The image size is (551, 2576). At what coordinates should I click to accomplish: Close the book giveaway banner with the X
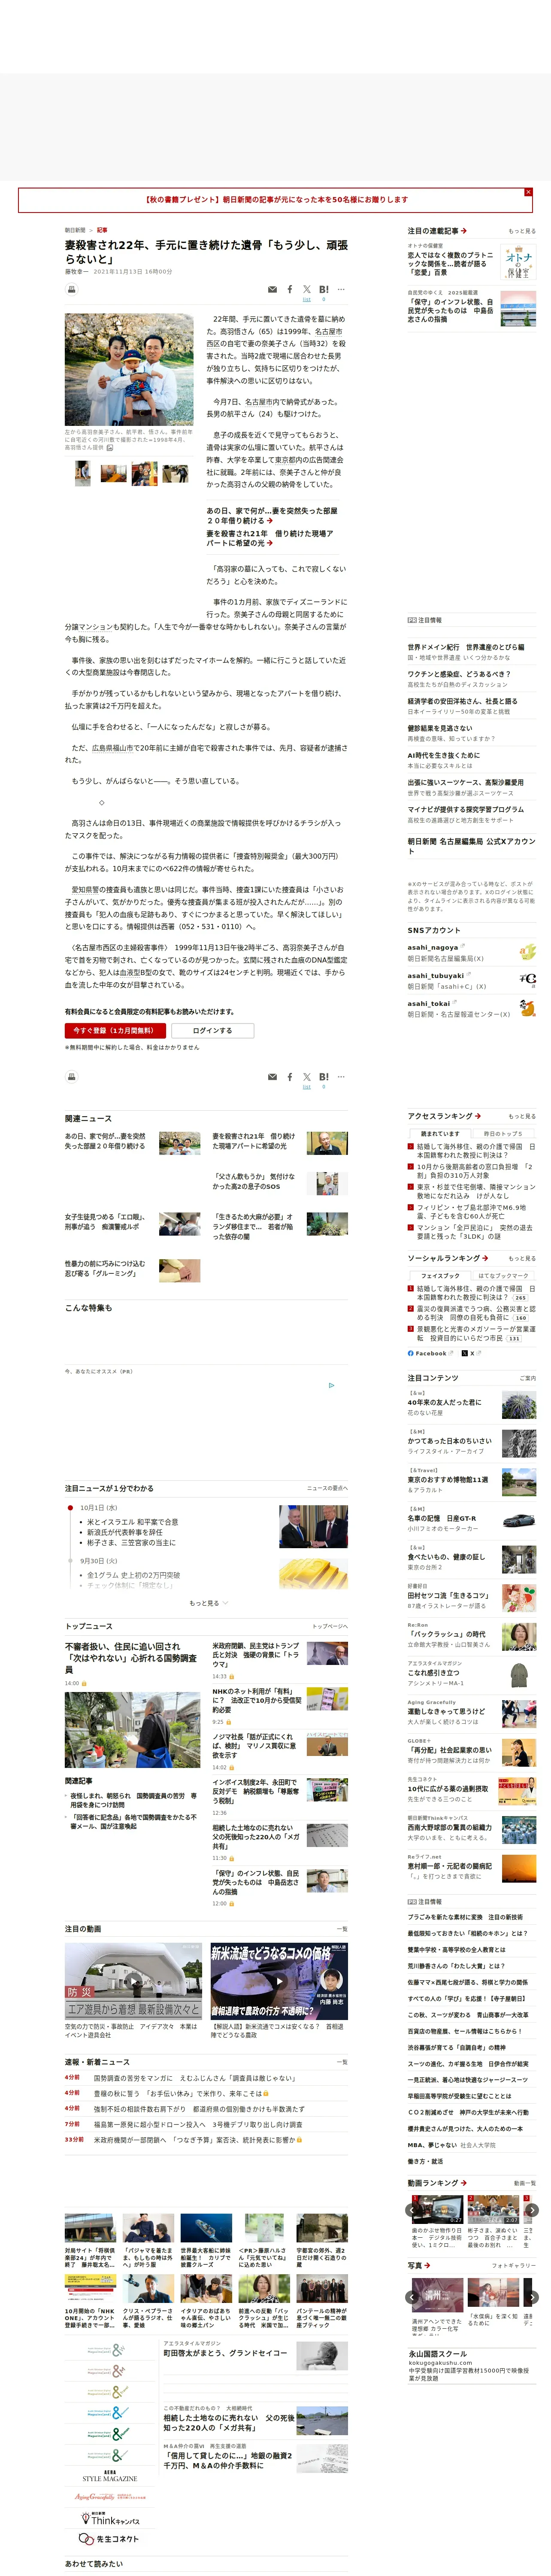[x=528, y=192]
